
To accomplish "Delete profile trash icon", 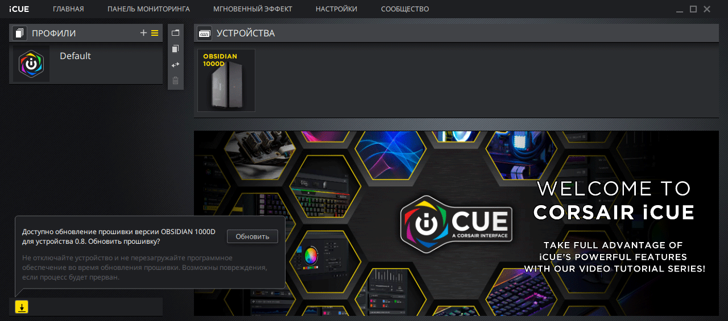I will pyautogui.click(x=176, y=81).
